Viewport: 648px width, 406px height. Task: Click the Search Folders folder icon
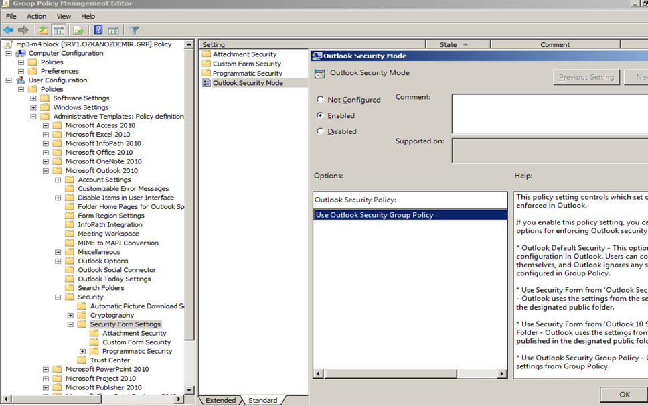[70, 288]
